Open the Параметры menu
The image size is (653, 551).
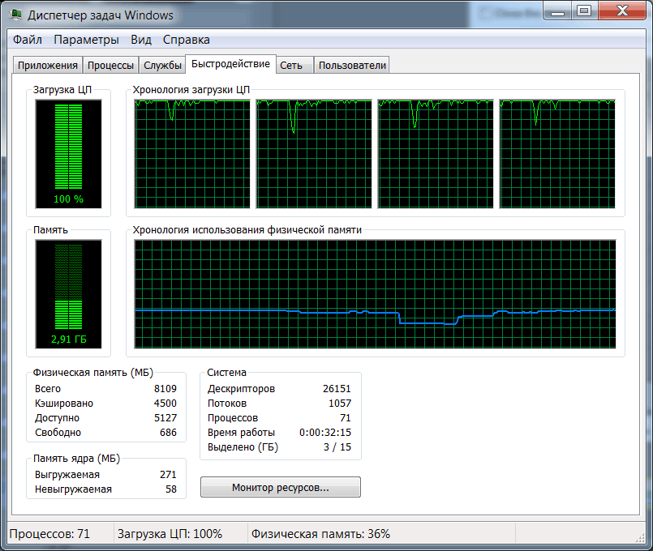(86, 40)
